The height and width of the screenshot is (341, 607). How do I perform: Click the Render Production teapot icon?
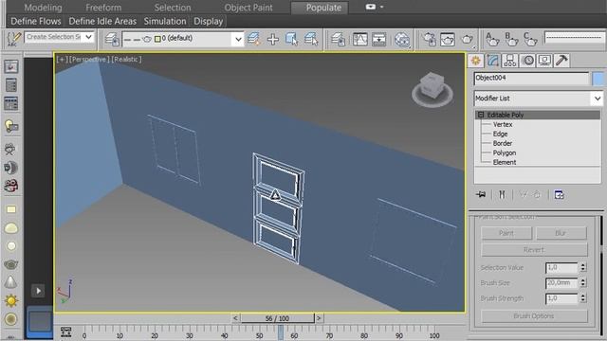pos(468,39)
